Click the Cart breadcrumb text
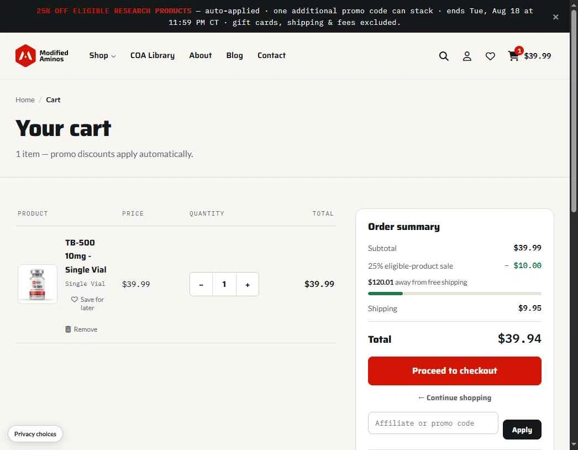This screenshot has width=578, height=450. [x=53, y=100]
